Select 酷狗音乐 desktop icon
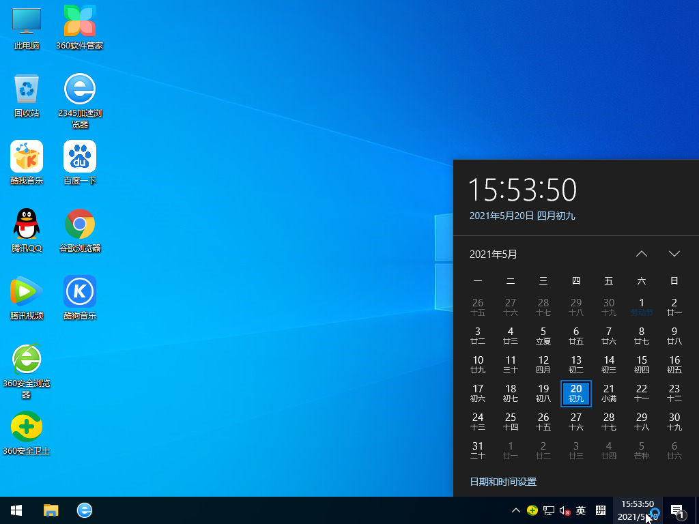 80,299
